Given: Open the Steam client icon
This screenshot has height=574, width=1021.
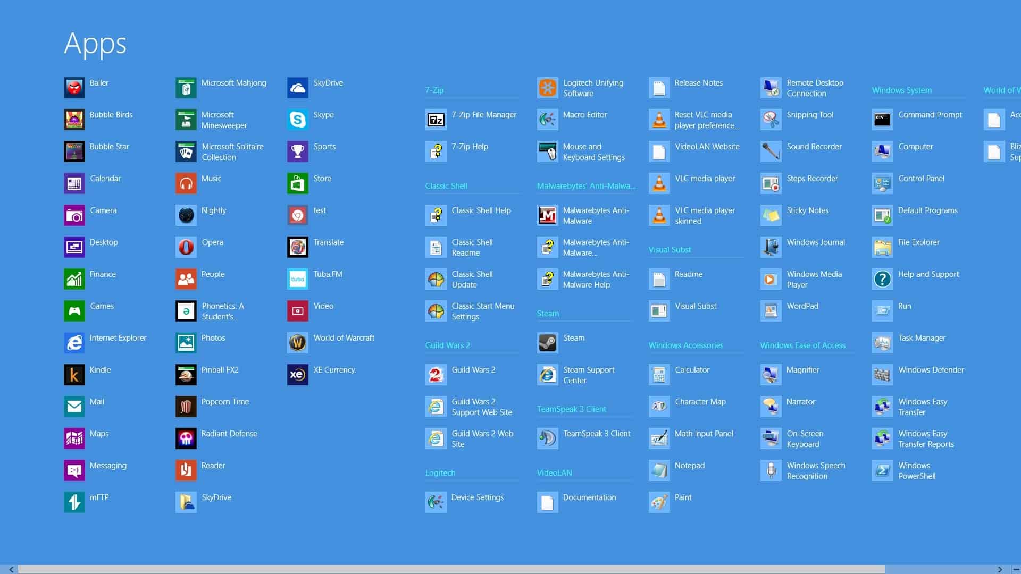Looking at the screenshot, I should tap(548, 343).
